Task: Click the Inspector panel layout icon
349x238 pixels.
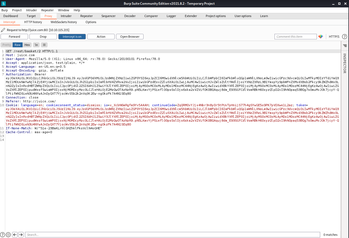Action: (345, 46)
